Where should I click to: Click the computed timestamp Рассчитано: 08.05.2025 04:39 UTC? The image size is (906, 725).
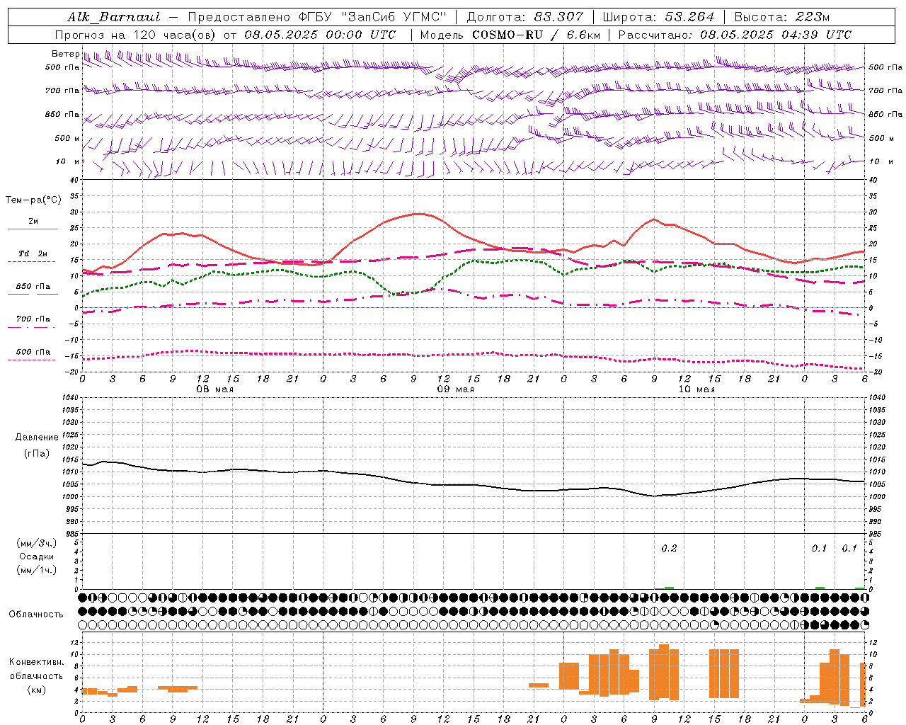(735, 35)
